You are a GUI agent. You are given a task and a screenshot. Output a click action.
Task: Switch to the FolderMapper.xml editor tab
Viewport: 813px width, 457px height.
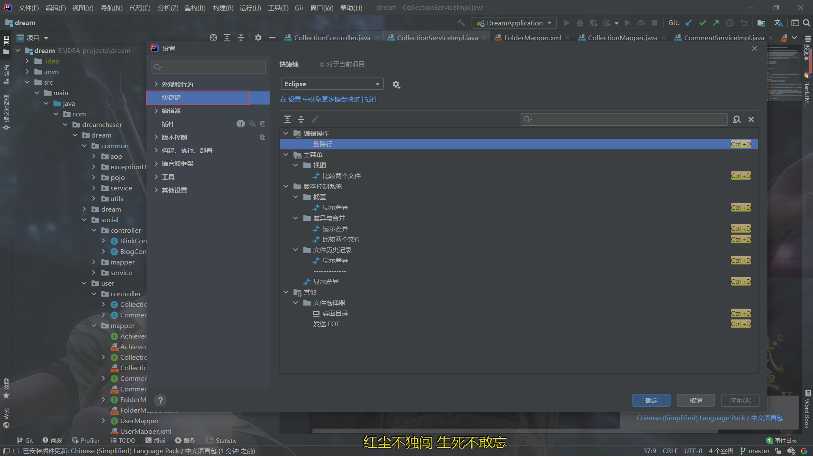(532, 38)
